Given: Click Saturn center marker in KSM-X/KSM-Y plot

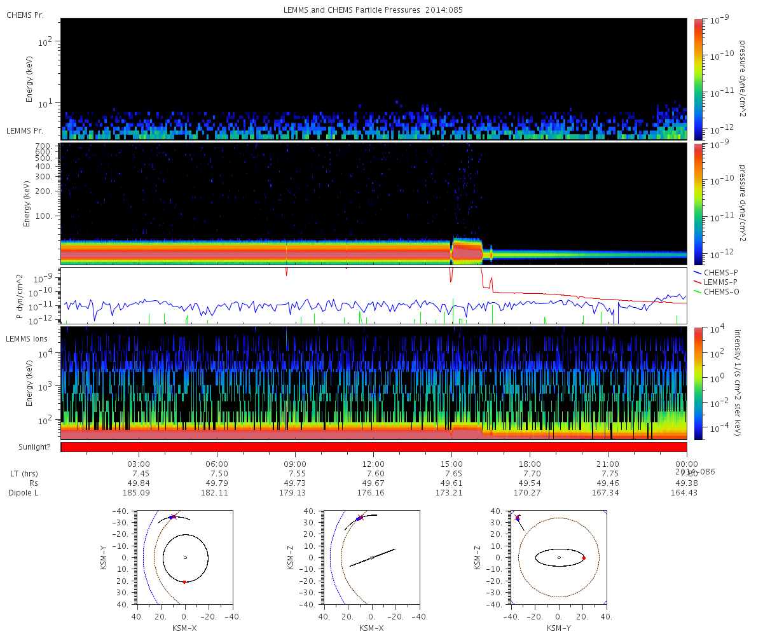Looking at the screenshot, I should pyautogui.click(x=185, y=558).
